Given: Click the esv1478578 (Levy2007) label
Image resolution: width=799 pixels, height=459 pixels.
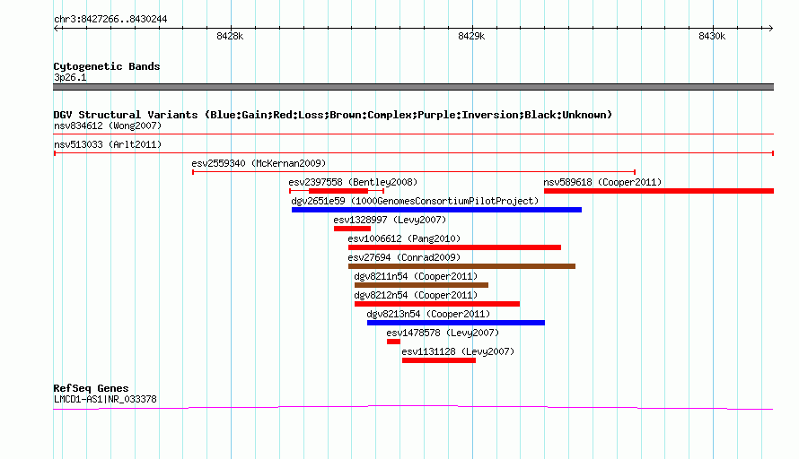Looking at the screenshot, I should [443, 333].
